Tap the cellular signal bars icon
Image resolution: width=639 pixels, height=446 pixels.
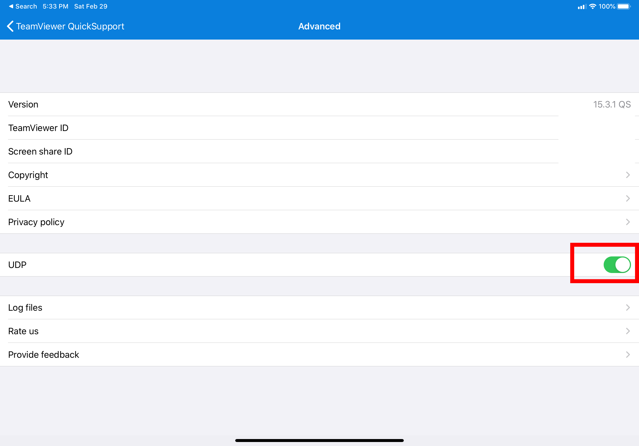coord(582,7)
